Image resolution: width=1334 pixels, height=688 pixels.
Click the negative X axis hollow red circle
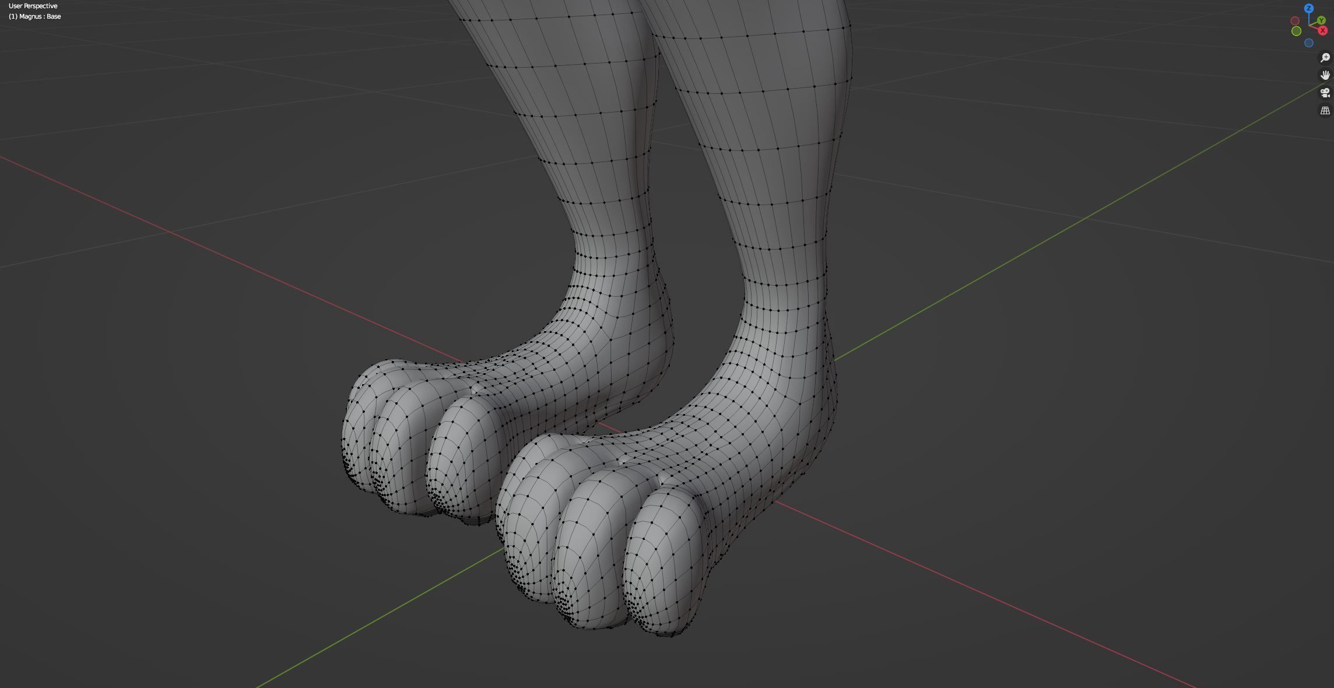point(1295,21)
